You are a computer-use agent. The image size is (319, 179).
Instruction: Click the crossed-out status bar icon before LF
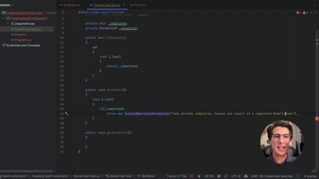point(219,176)
